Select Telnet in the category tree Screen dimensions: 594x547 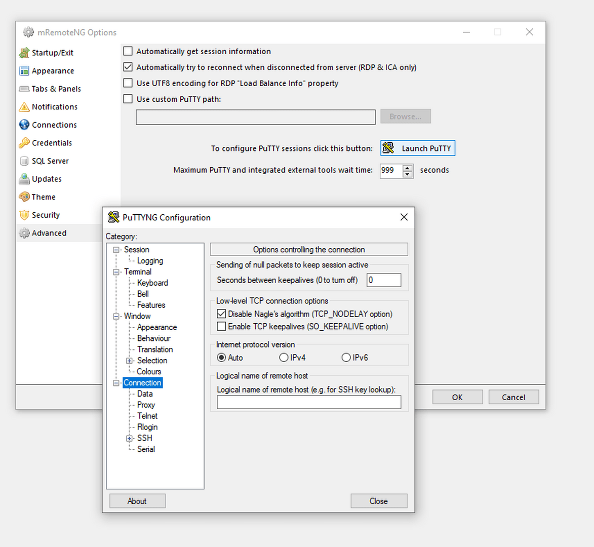(x=147, y=416)
